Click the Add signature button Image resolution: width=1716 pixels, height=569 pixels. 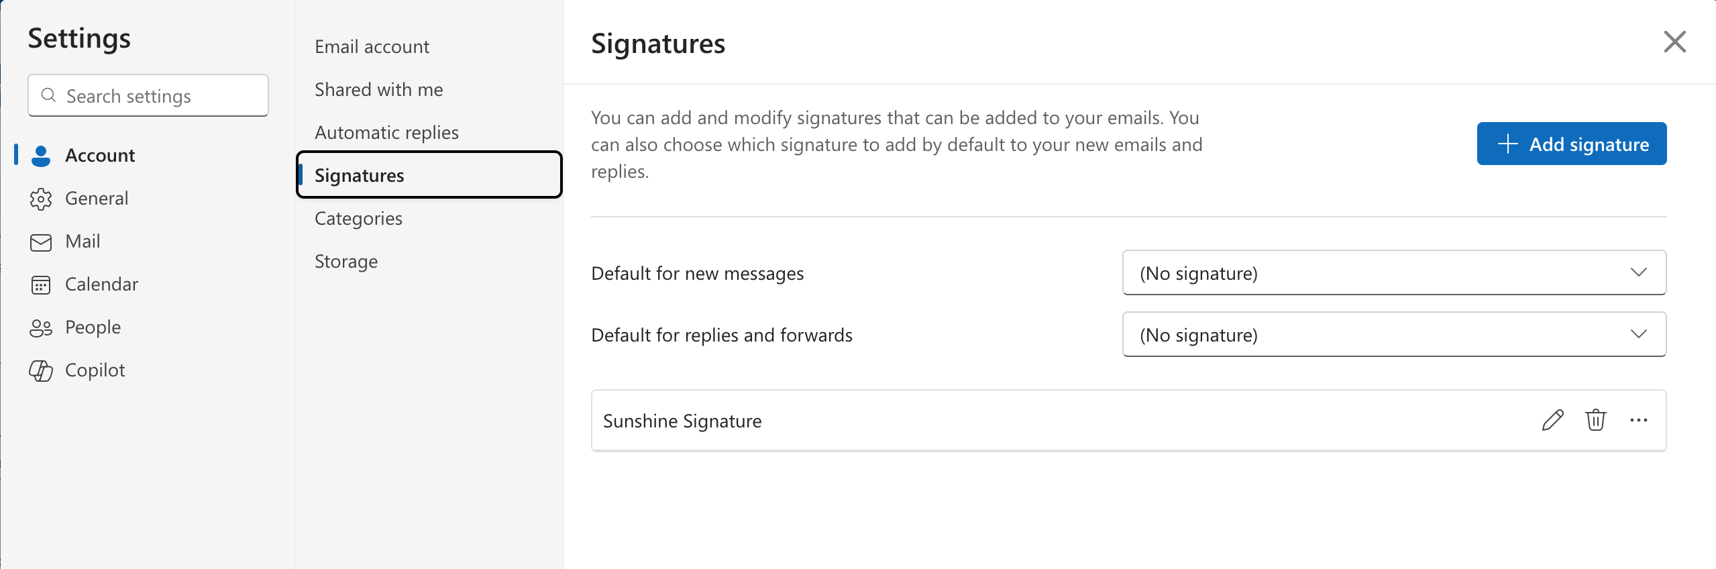1571,144
